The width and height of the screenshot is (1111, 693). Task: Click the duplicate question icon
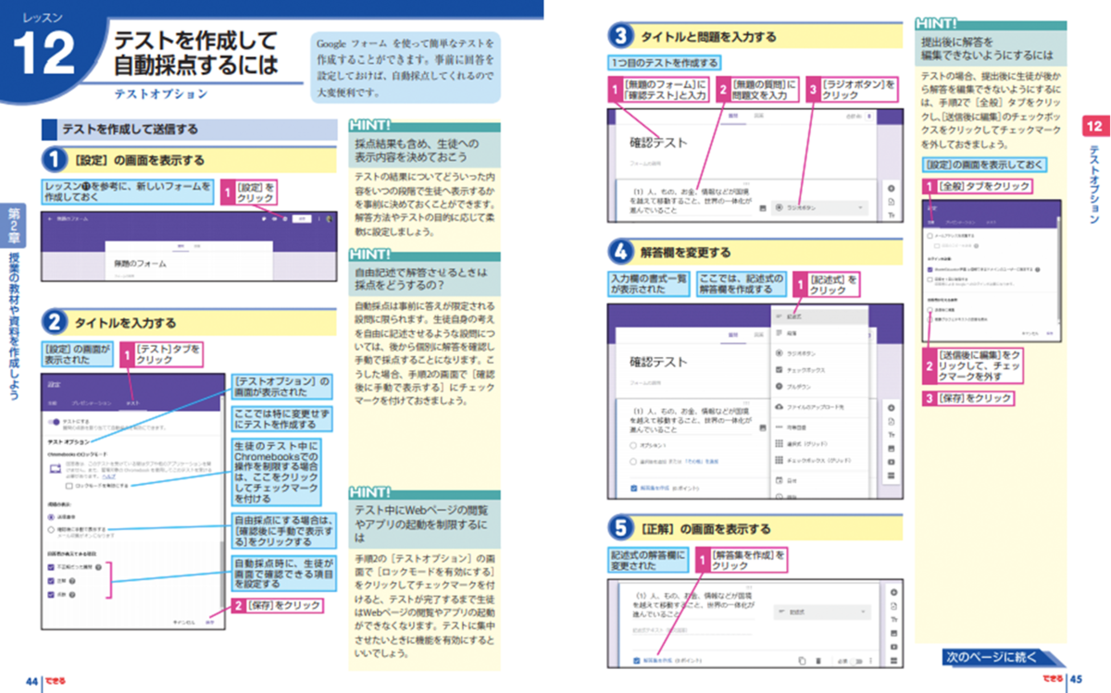tap(802, 660)
